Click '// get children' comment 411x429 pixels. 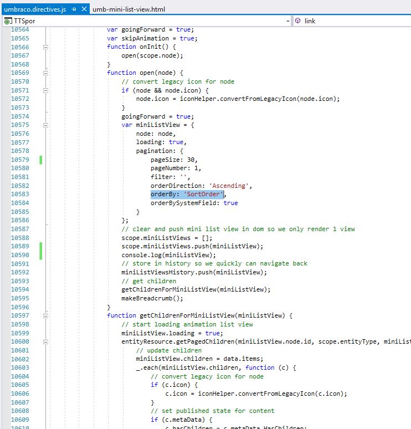coord(149,281)
